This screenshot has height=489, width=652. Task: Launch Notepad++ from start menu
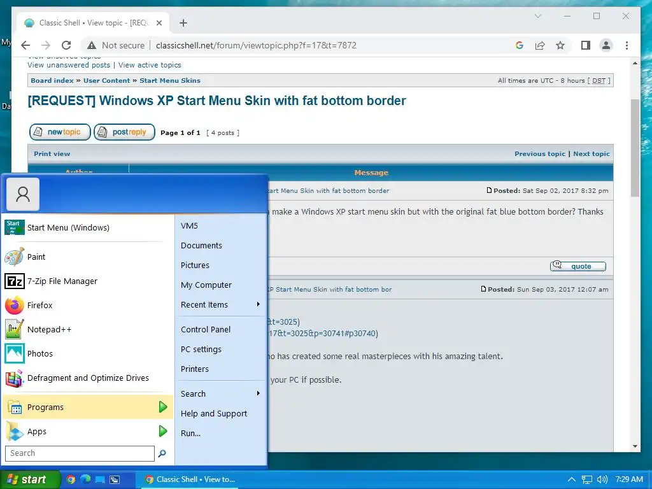[87, 329]
